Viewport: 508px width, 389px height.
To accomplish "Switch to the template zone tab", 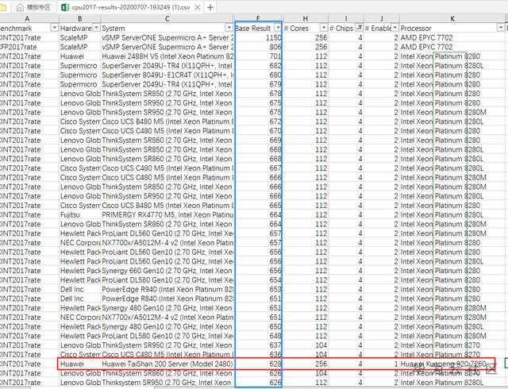I will coord(33,7).
